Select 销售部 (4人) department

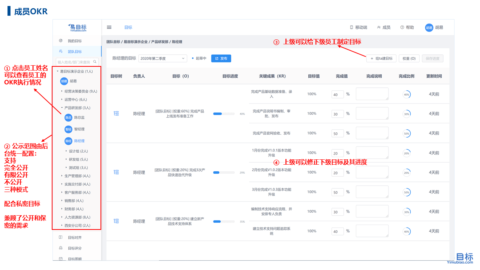(x=74, y=201)
